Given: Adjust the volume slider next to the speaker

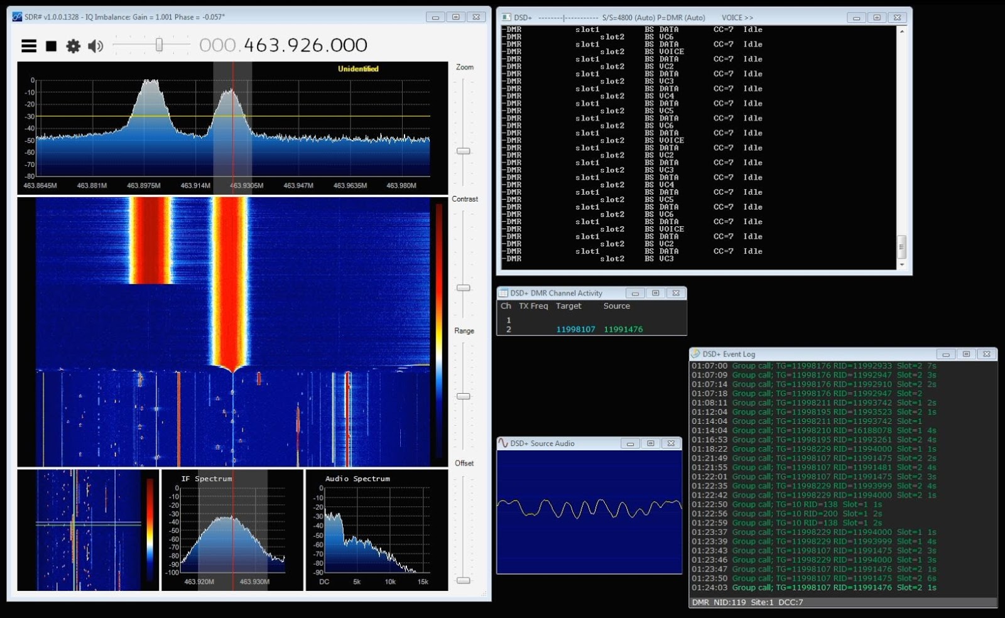Looking at the screenshot, I should (x=159, y=45).
